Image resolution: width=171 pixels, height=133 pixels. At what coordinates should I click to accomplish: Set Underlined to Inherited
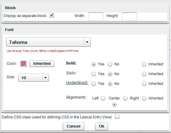click(x=144, y=84)
